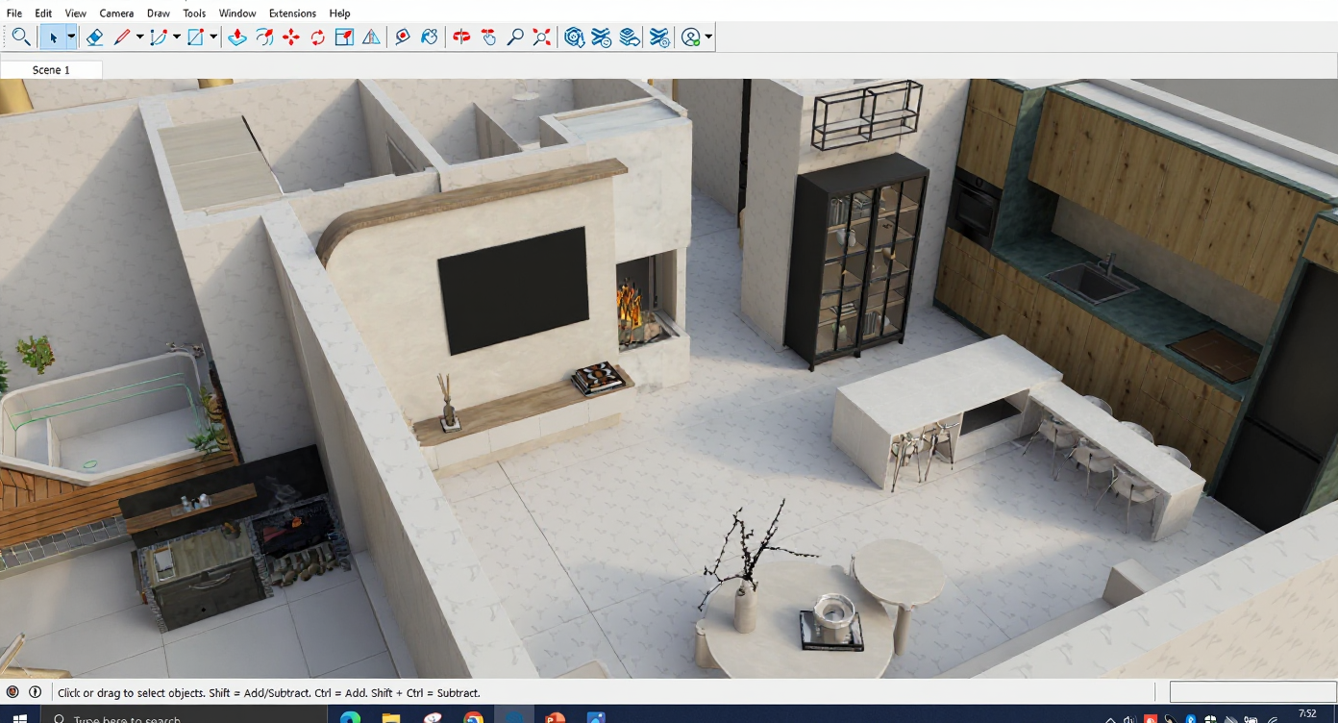Open the user account dropdown
Image resolution: width=1338 pixels, height=723 pixels.
[x=708, y=37]
